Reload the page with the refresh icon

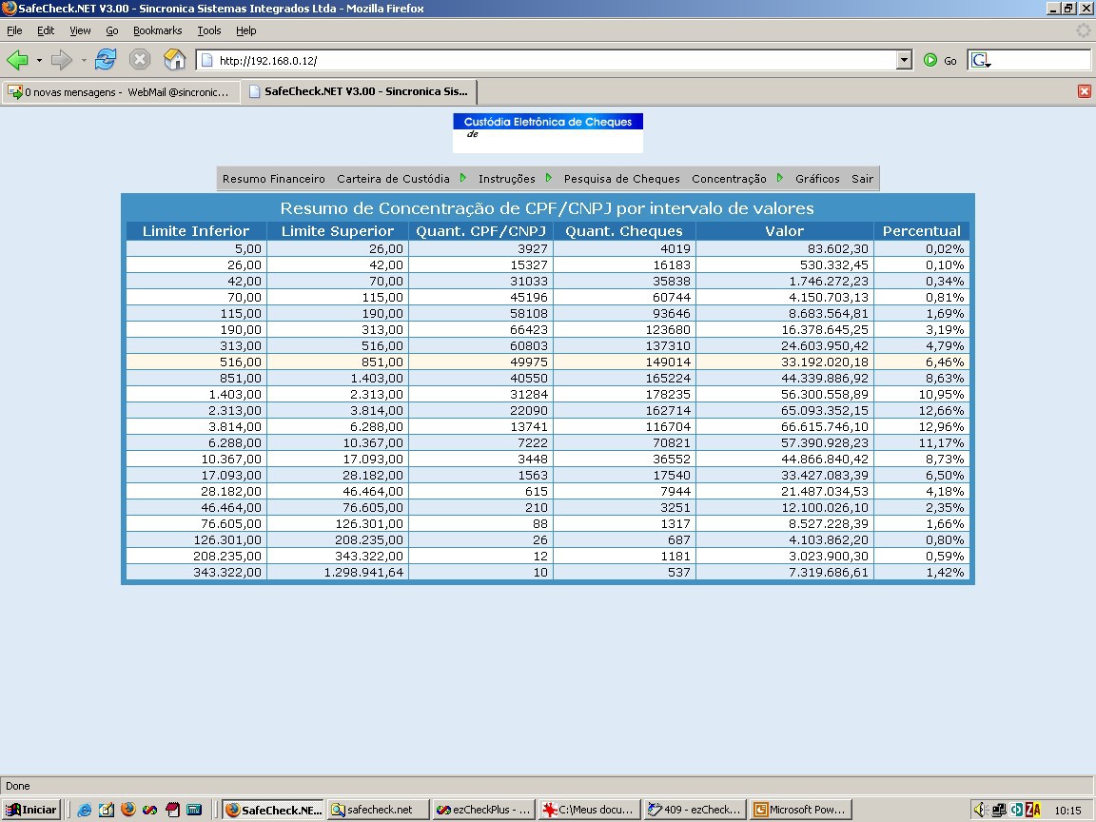pos(106,59)
